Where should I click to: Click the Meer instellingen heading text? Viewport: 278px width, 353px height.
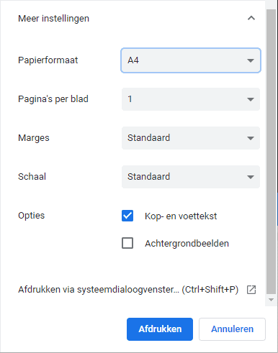coord(54,19)
